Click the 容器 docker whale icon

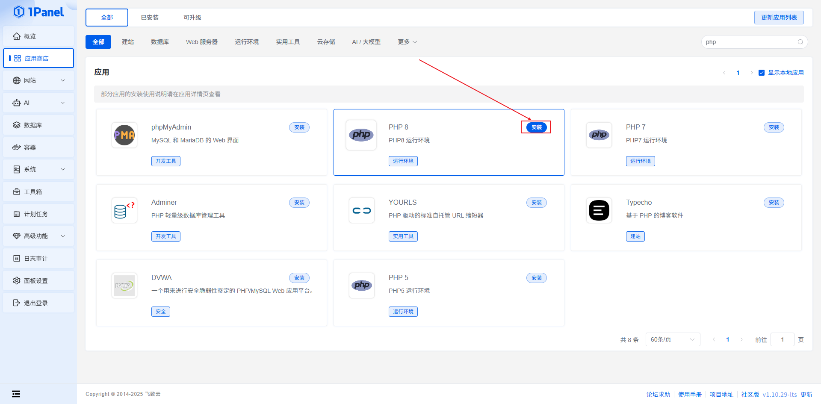click(x=17, y=147)
